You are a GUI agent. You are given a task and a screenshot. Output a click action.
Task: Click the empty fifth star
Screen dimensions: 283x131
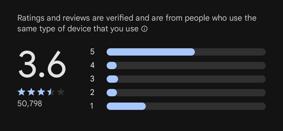pos(61,92)
